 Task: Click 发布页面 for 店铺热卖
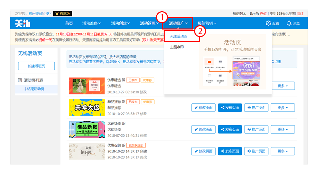click(230, 129)
